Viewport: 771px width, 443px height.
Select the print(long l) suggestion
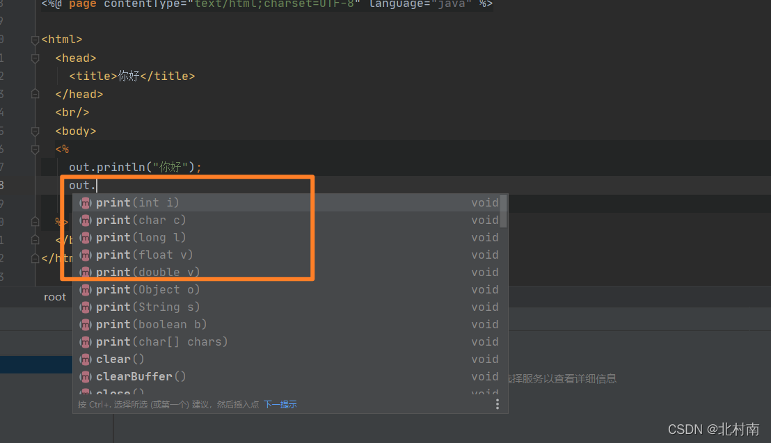(x=139, y=237)
